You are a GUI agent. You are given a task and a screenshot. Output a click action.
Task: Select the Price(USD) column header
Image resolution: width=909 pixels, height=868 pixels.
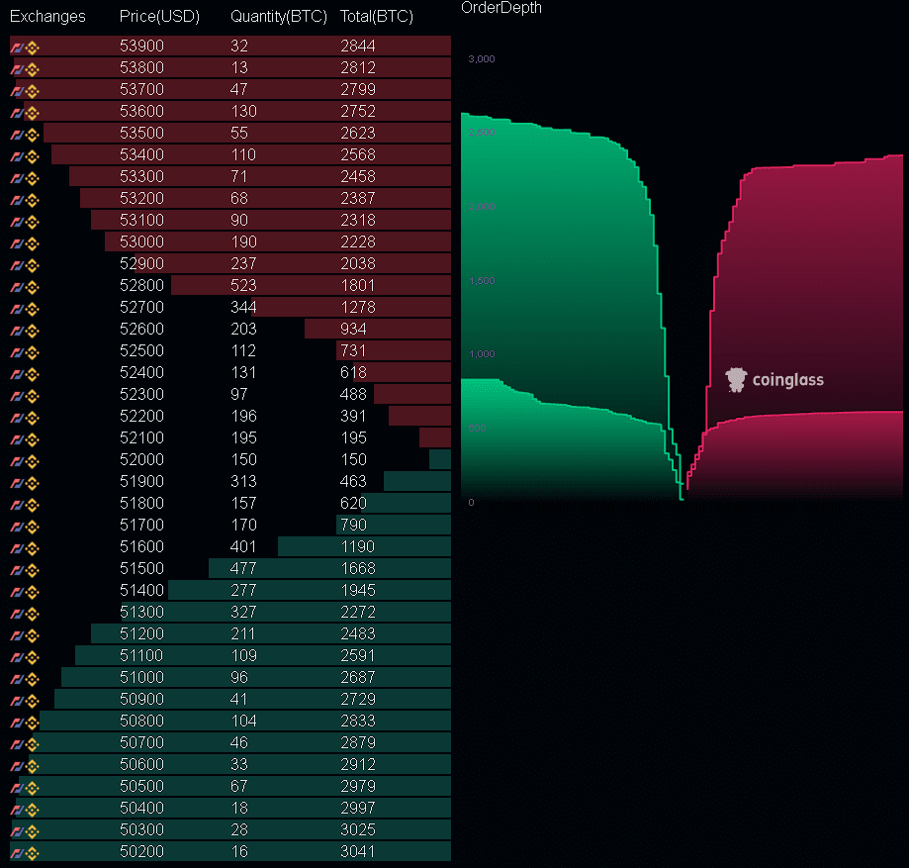(160, 16)
